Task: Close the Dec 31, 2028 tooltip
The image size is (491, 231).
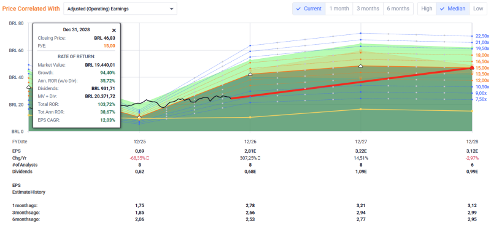Action: tap(114, 30)
